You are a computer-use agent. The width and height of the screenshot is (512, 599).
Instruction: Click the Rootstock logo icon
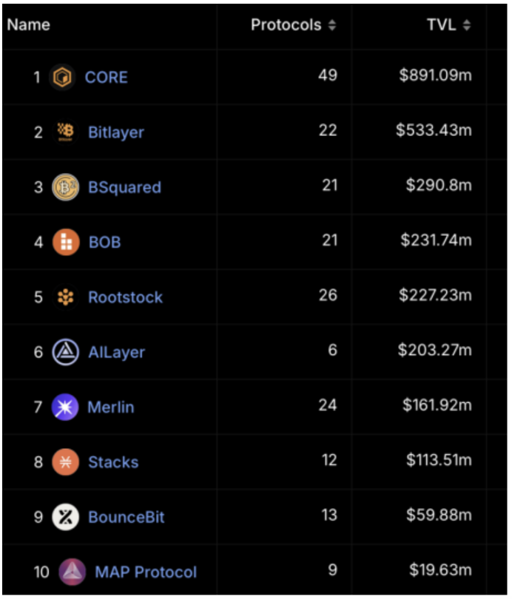coord(65,297)
